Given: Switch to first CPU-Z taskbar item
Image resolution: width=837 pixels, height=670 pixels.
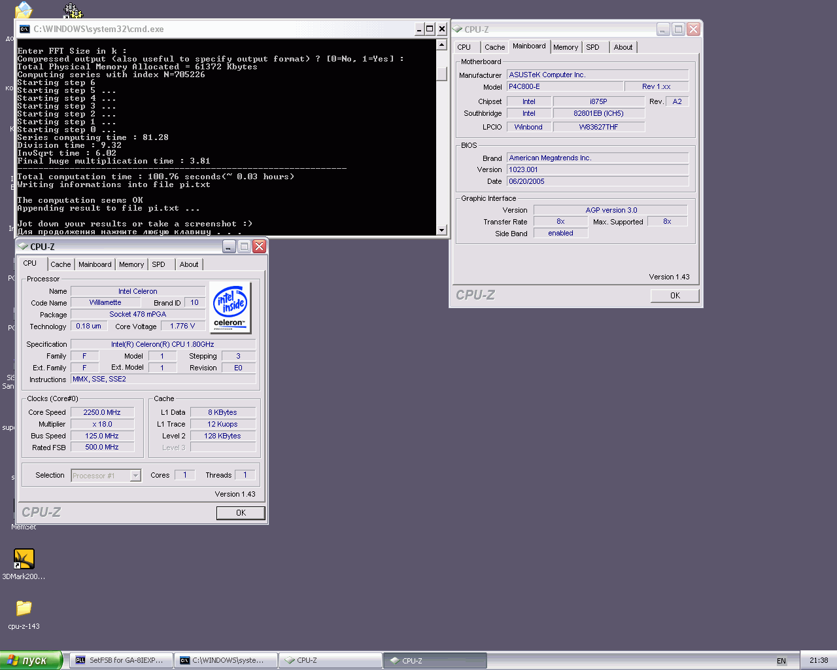Looking at the screenshot, I should pyautogui.click(x=330, y=660).
